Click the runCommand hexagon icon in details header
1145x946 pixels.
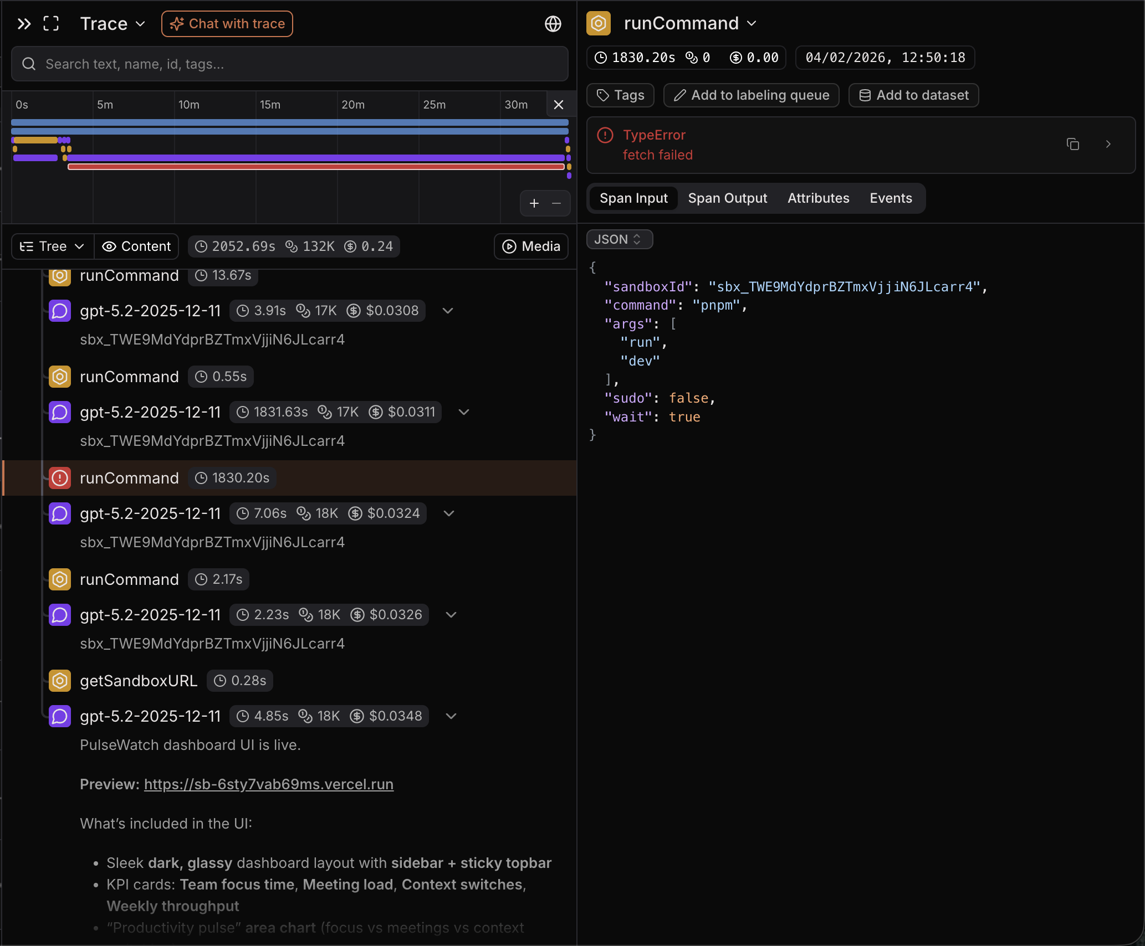tap(599, 23)
